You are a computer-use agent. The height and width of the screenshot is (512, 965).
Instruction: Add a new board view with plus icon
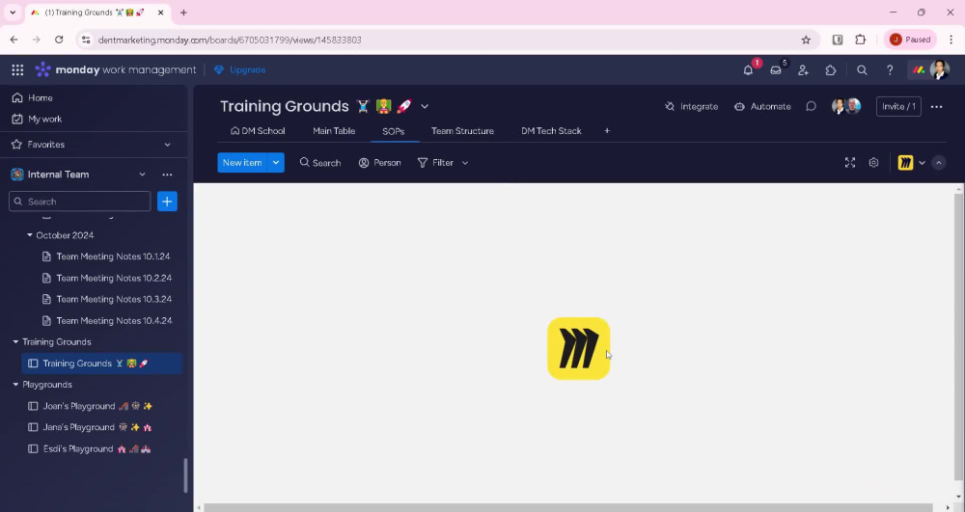[607, 131]
